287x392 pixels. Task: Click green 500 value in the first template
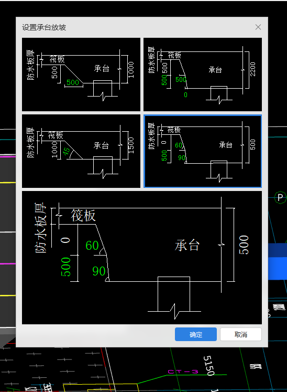click(x=73, y=82)
